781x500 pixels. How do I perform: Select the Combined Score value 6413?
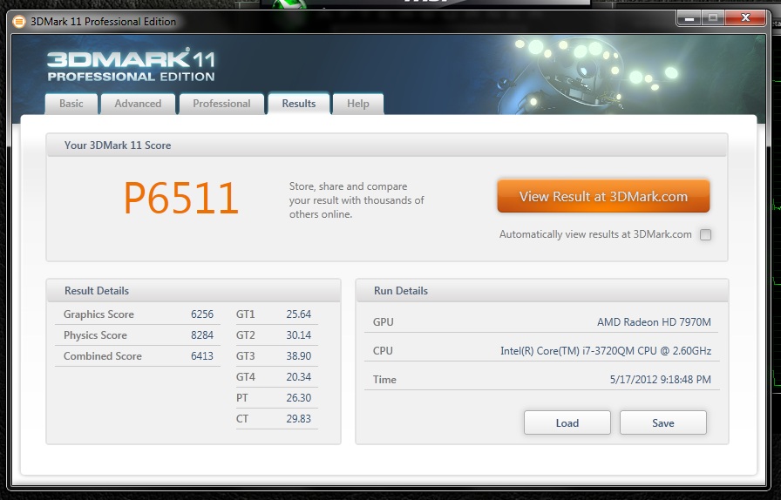[x=202, y=356]
